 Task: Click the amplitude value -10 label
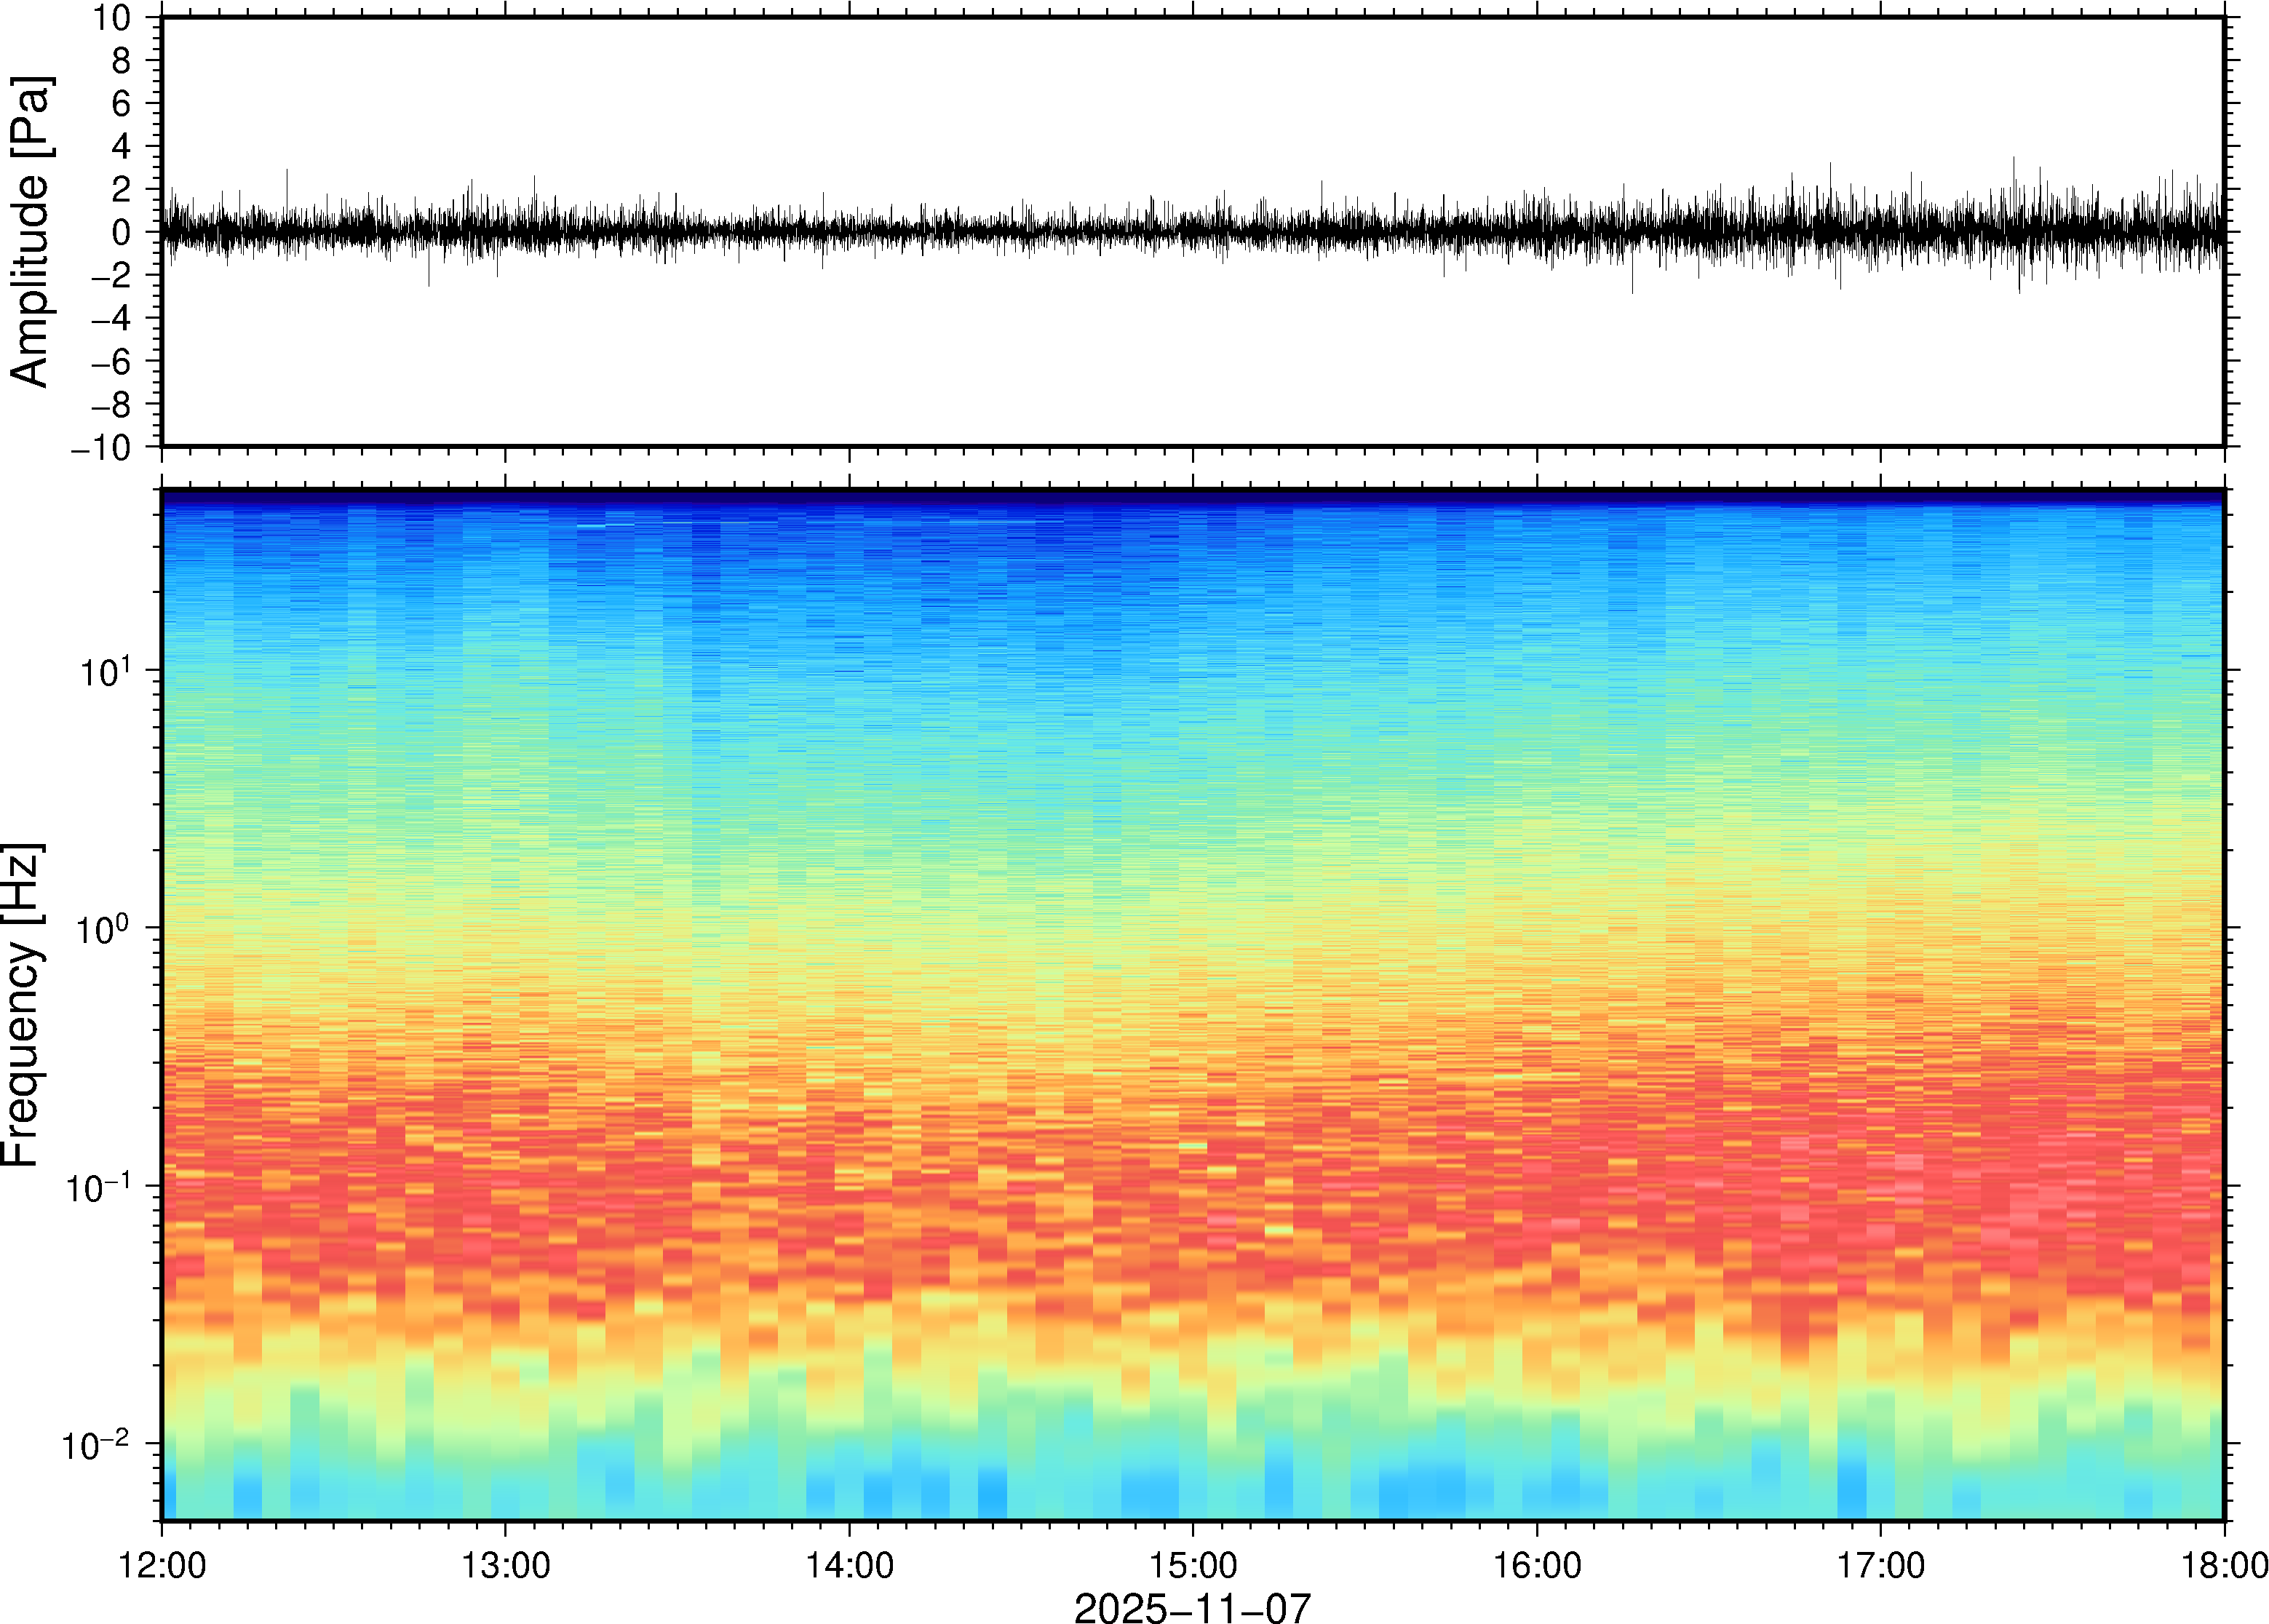[x=101, y=448]
